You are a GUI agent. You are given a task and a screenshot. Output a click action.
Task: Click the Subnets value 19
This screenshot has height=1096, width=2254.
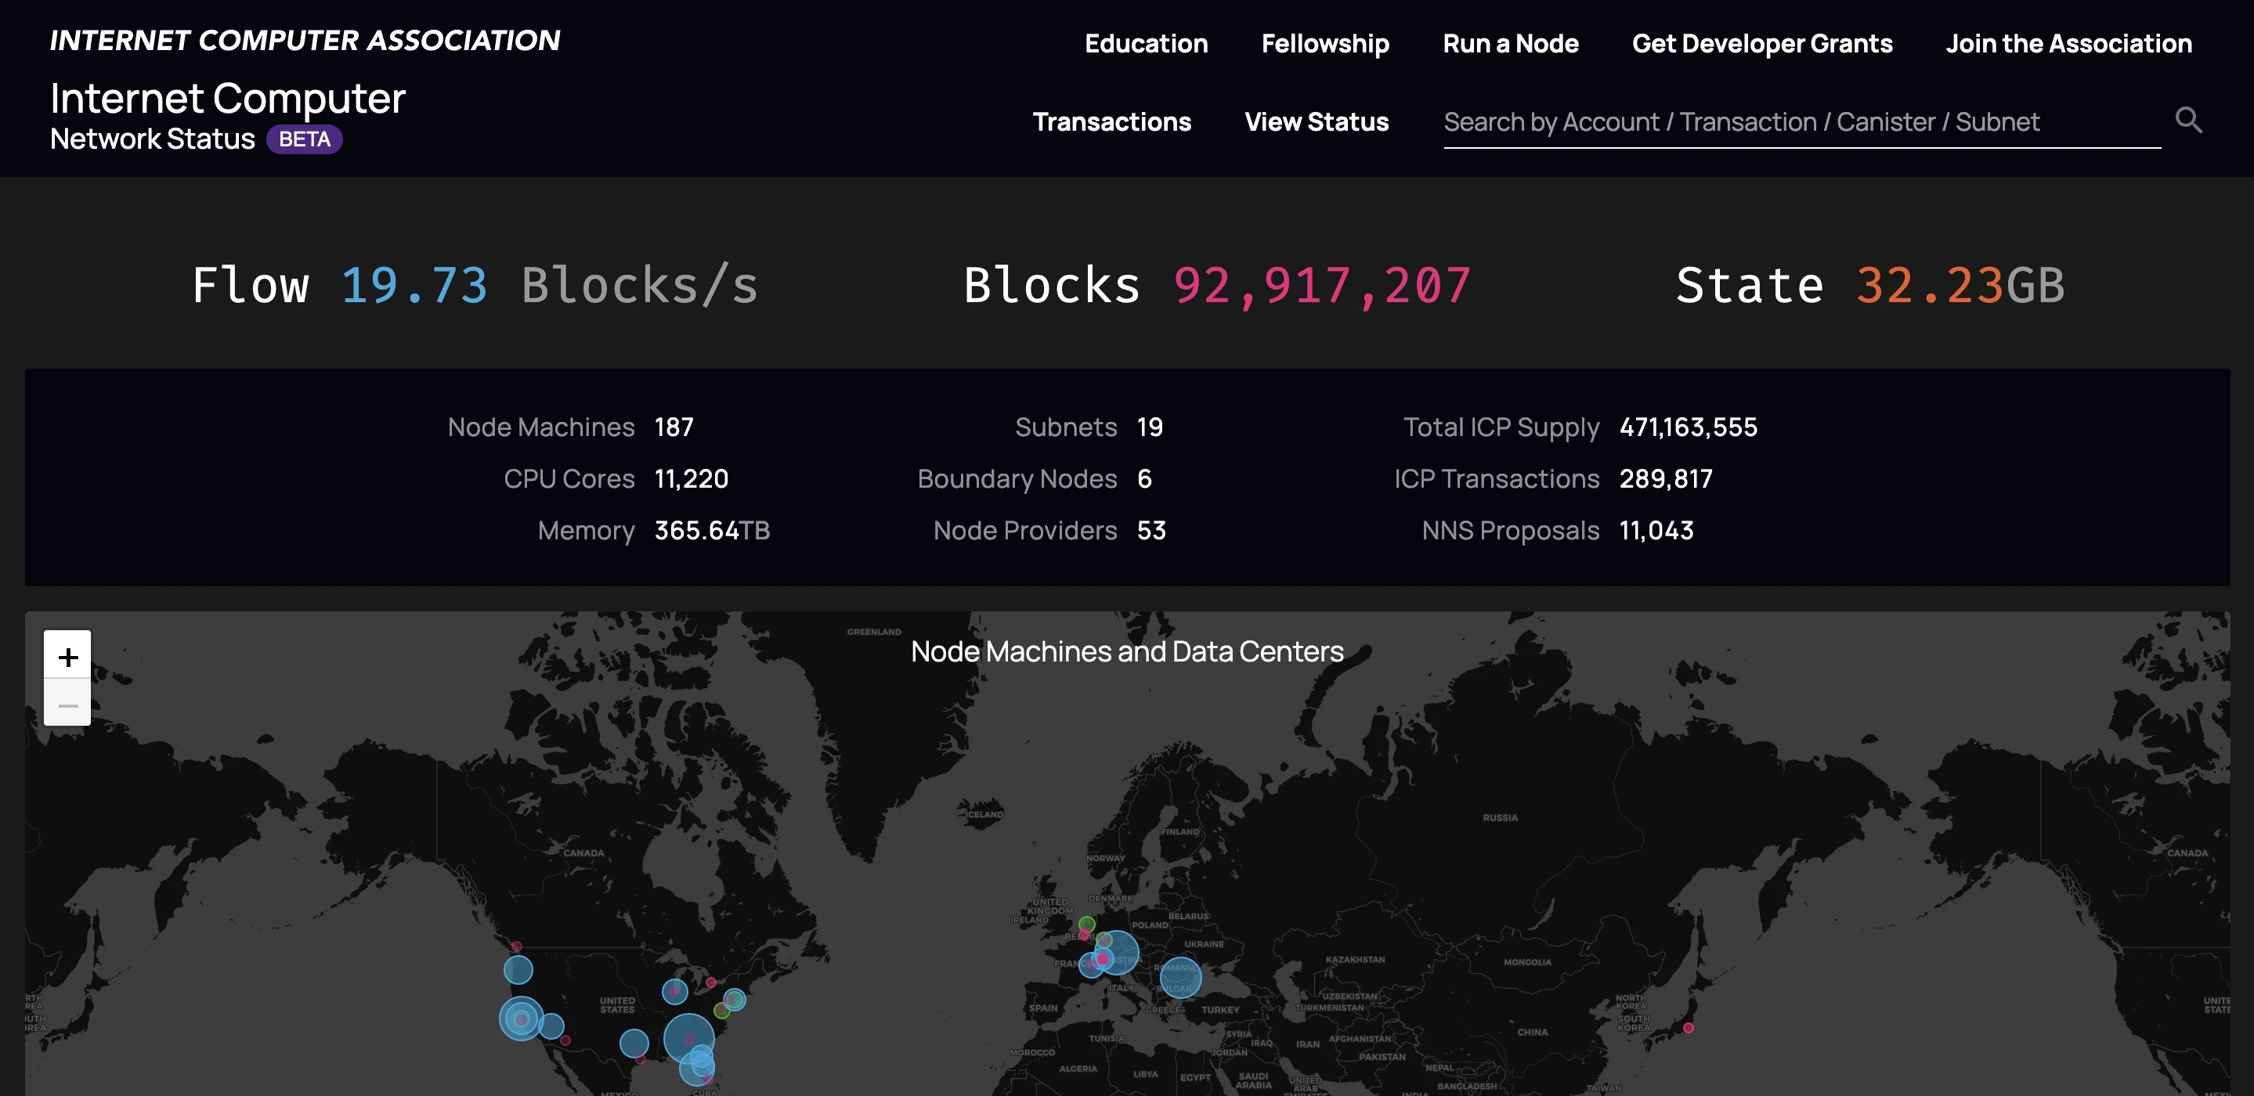point(1149,427)
